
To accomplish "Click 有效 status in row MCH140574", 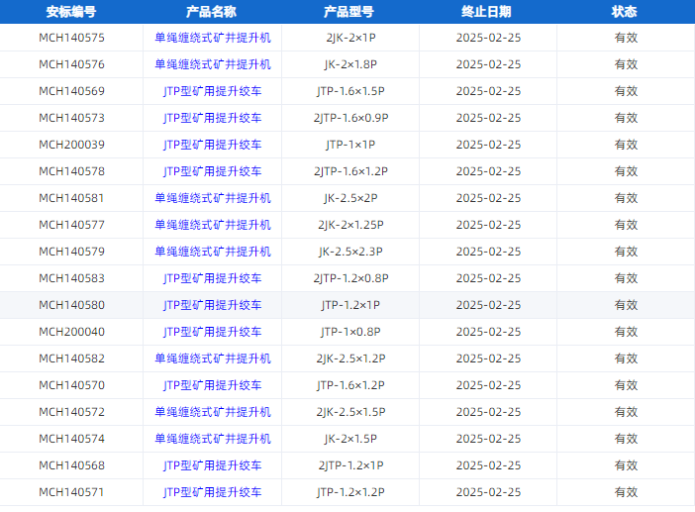I will [626, 439].
